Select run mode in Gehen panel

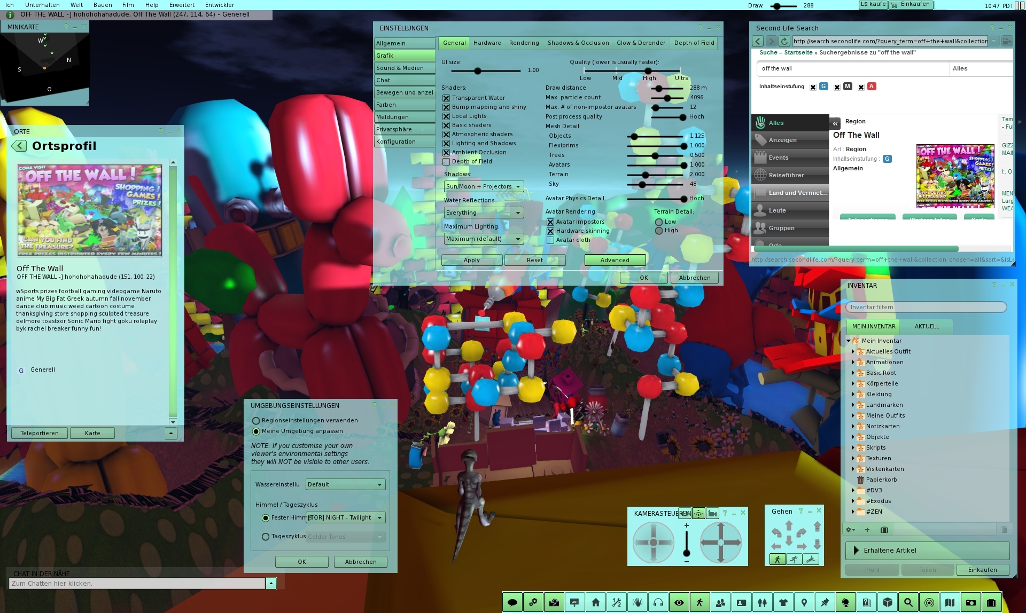(794, 559)
